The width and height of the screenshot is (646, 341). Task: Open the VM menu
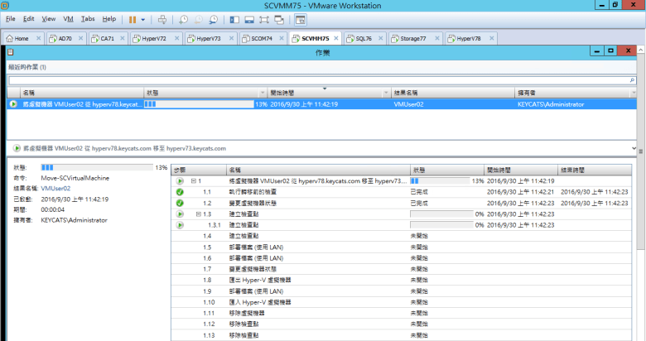pos(69,18)
